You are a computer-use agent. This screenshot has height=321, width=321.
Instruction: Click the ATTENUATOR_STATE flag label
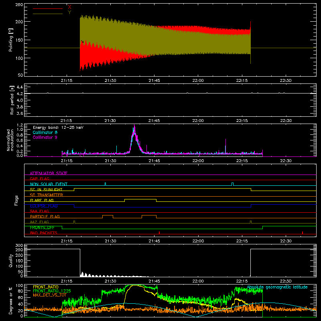[49, 173]
